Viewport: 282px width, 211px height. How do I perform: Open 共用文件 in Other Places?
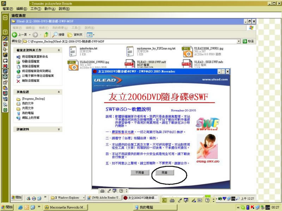click(x=28, y=108)
